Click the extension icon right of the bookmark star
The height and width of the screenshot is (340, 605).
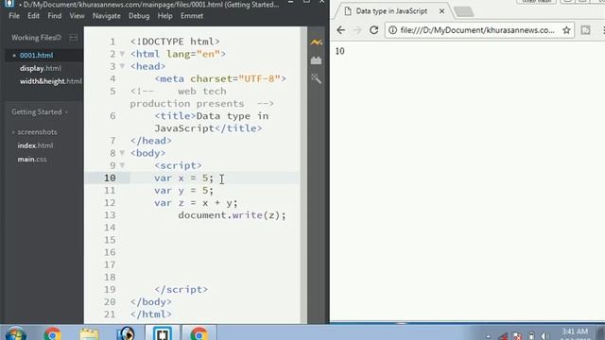(x=585, y=30)
